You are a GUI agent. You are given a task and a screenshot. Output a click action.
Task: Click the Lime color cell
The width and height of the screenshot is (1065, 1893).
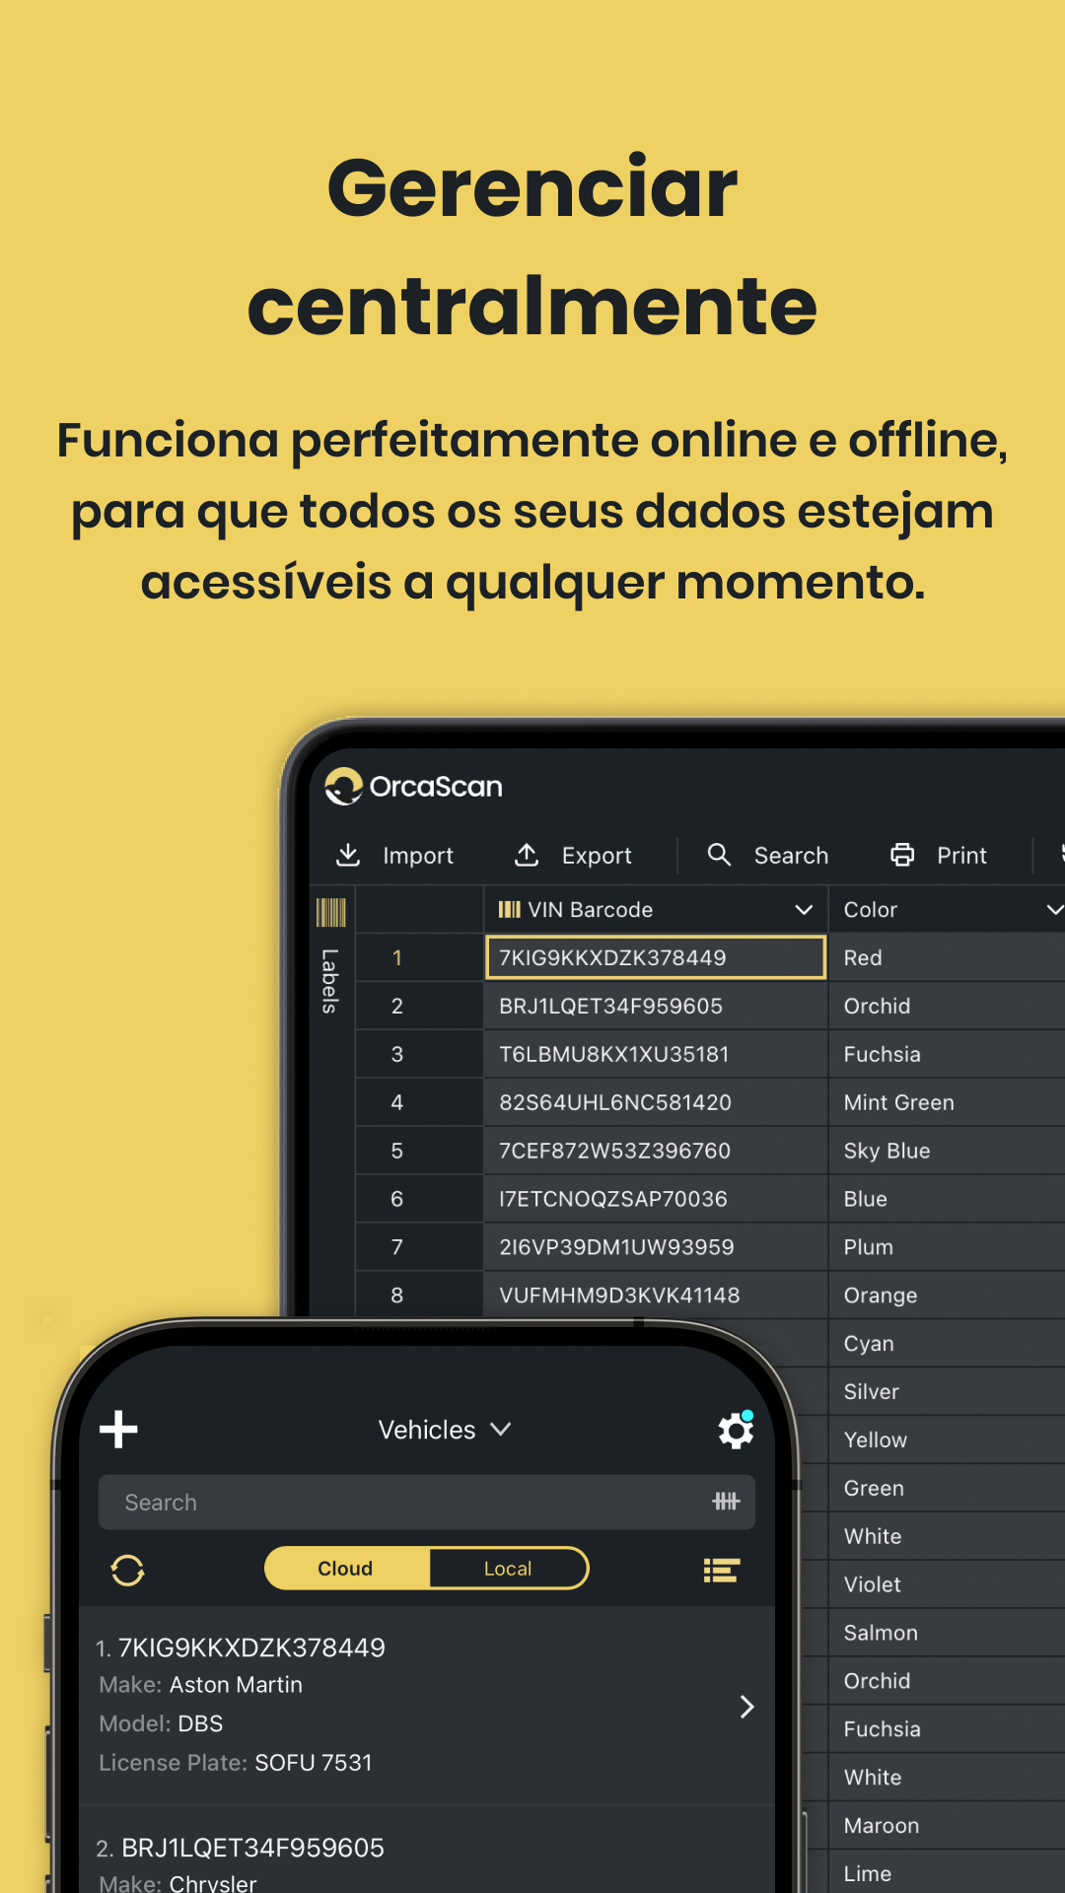click(947, 1873)
